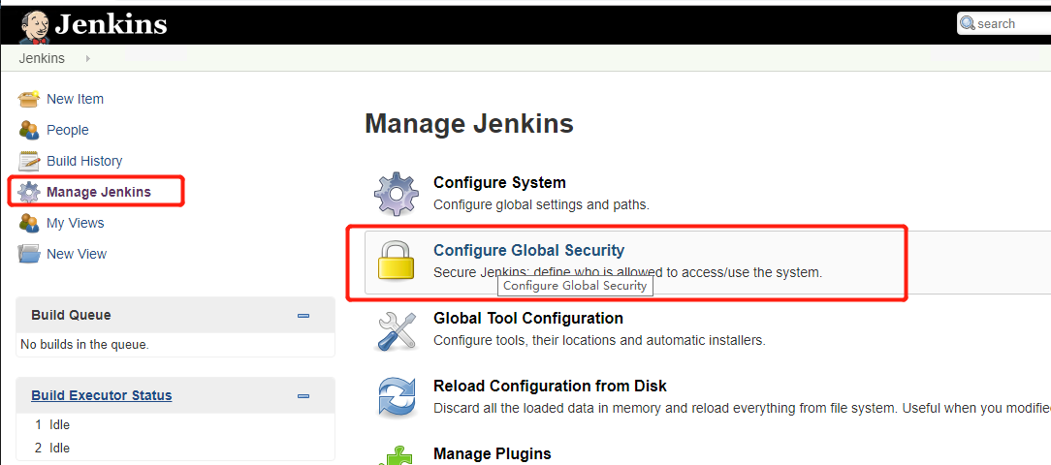Click the Manage Jenkins gear icon
Viewport: 1051px width, 465px height.
pyautogui.click(x=29, y=192)
